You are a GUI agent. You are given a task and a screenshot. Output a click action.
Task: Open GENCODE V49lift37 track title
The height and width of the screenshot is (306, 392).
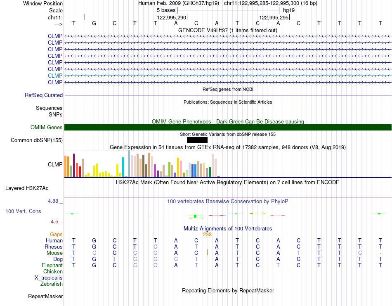click(x=228, y=30)
